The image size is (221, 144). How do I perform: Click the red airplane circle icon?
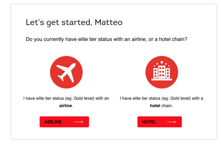click(x=66, y=72)
